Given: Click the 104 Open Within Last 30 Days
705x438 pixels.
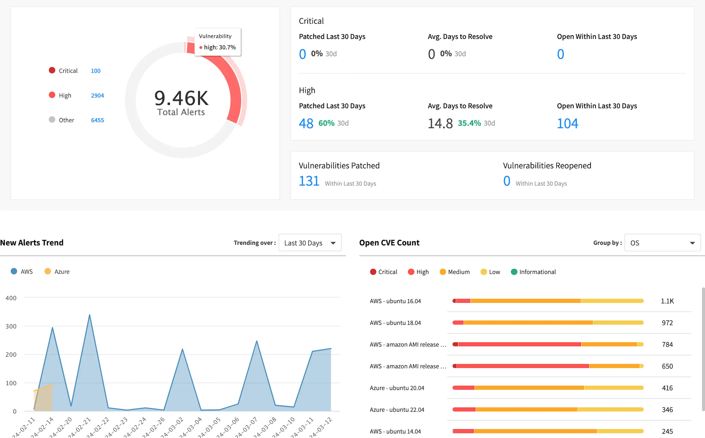Looking at the screenshot, I should (567, 123).
